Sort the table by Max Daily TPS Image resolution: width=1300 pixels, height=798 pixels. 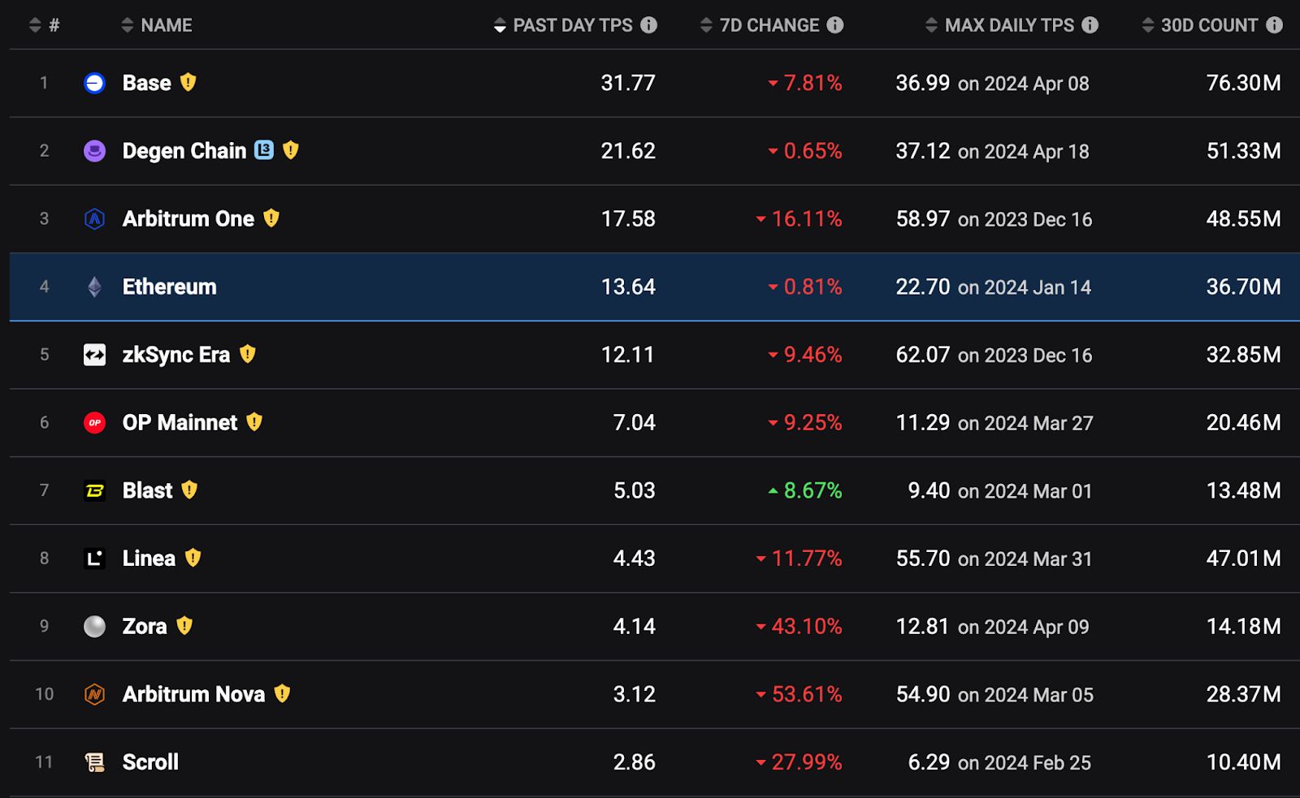tap(1000, 25)
